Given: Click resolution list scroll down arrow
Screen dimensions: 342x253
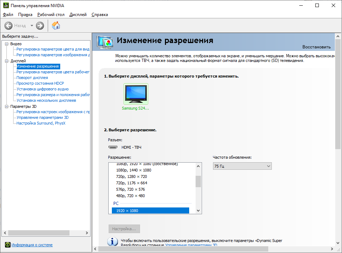Looking at the screenshot, I should pyautogui.click(x=198, y=211).
